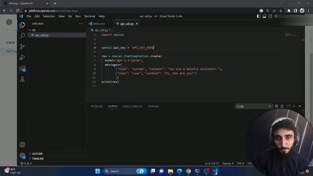Screen dimensions: 313x176
Task: Open the Accounts menu in activity bar
Action: click(x=22, y=145)
